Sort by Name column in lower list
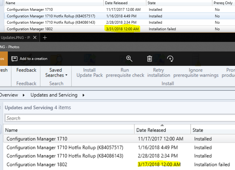 [x=69, y=130]
